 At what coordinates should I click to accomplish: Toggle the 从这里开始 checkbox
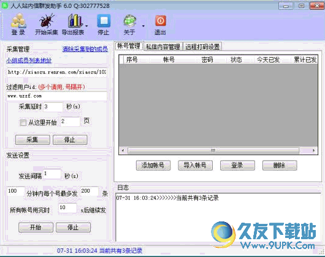pyautogui.click(x=23, y=123)
